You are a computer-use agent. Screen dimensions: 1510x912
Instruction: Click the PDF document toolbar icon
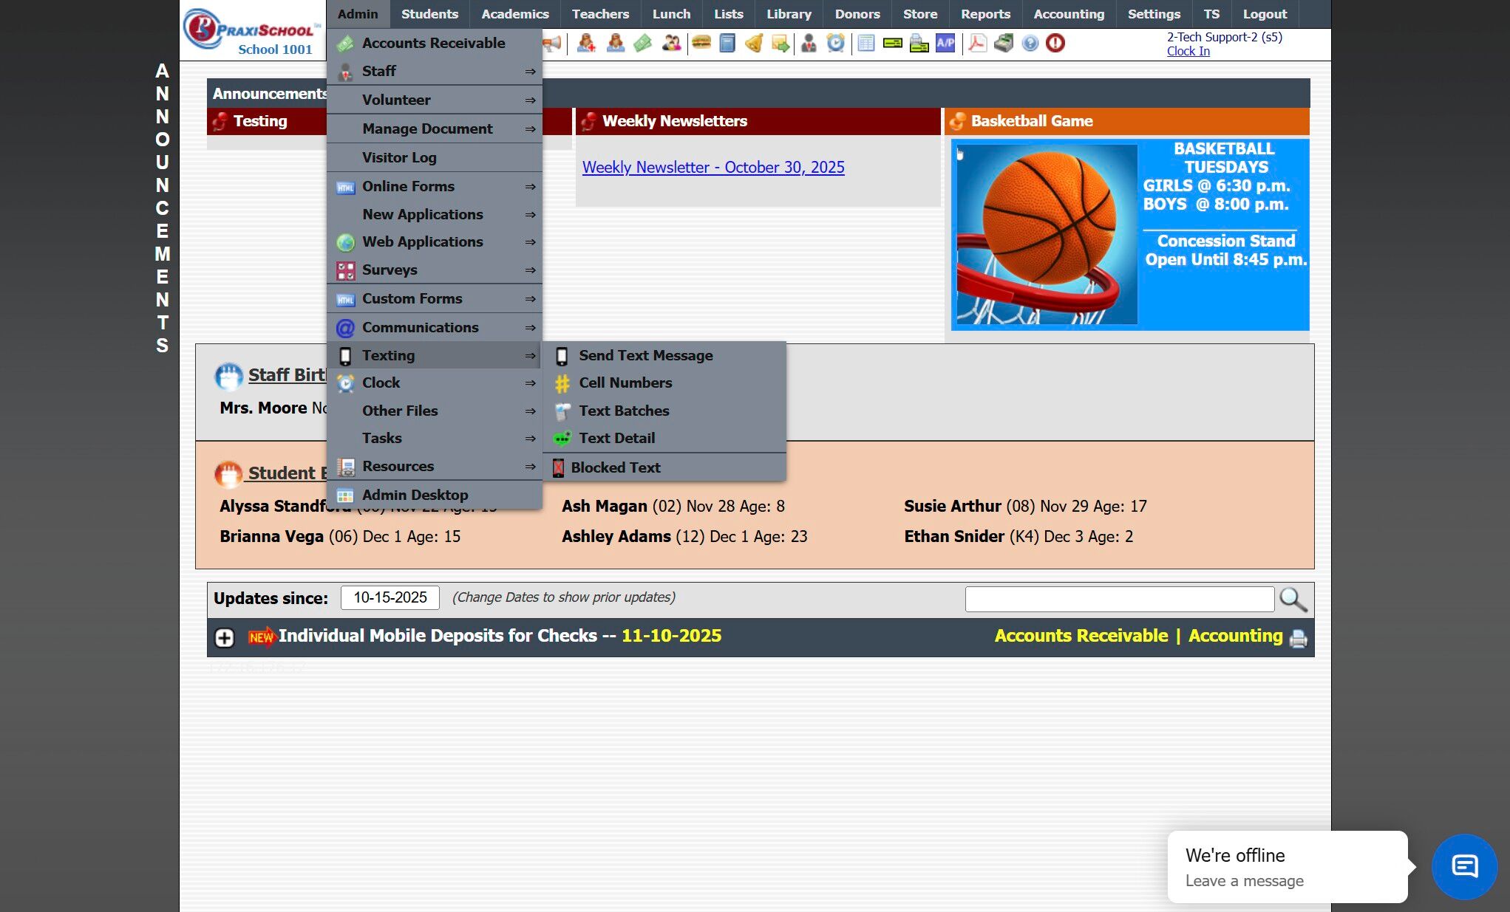pos(977,43)
